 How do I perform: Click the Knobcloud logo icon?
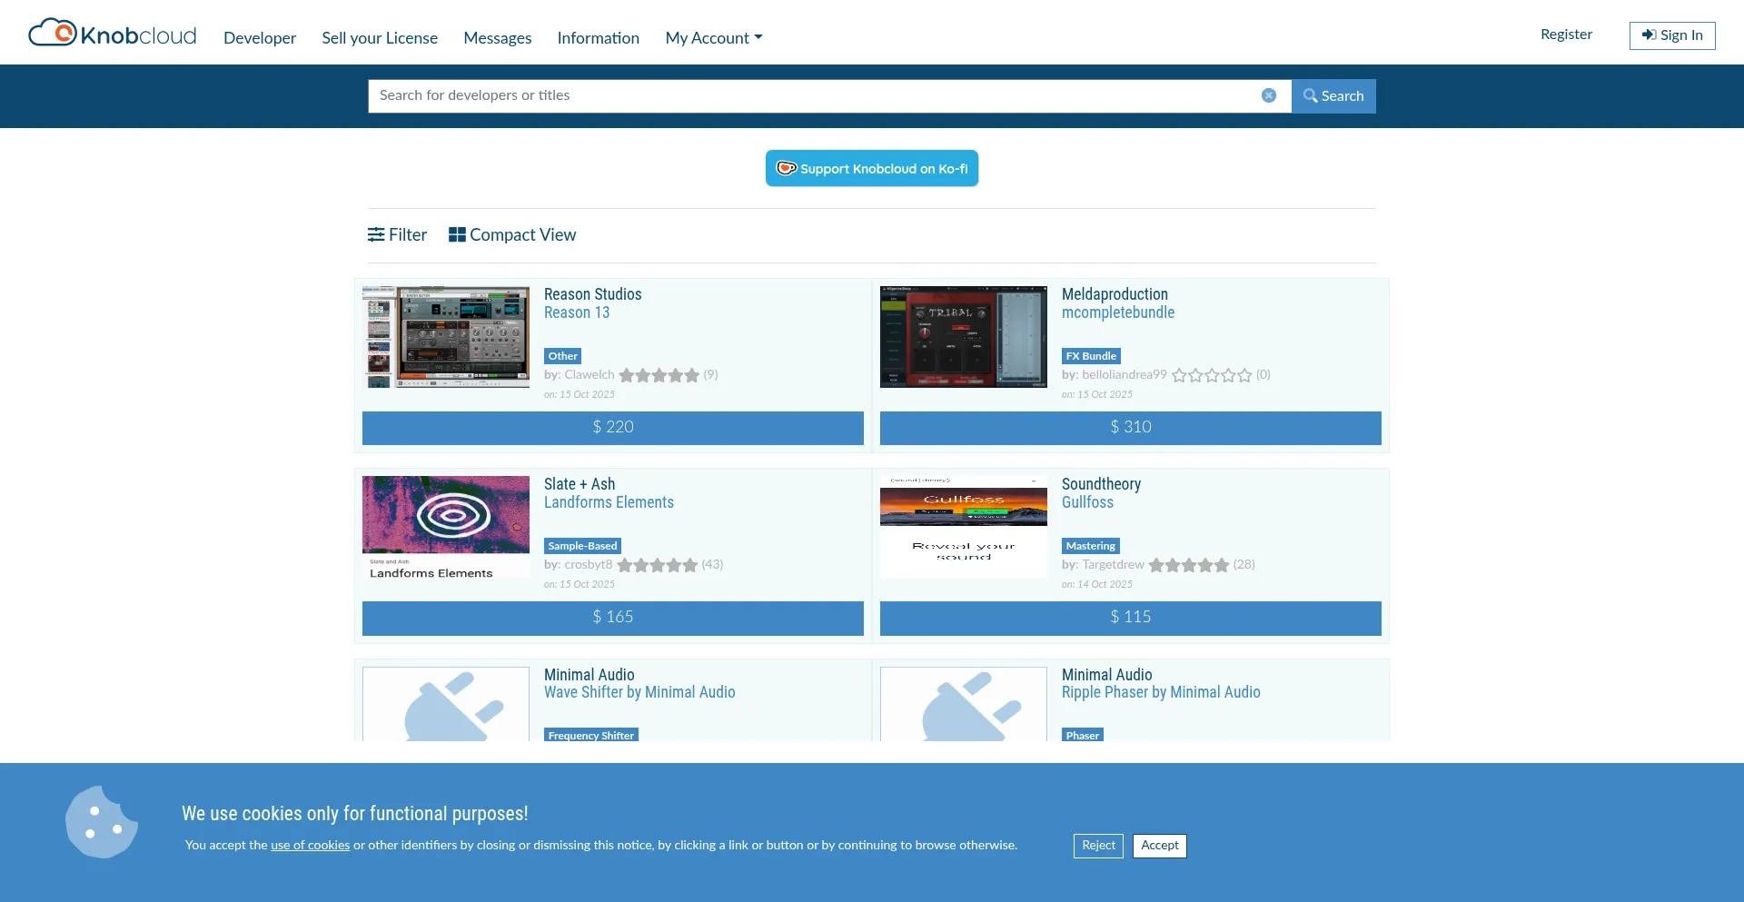[x=53, y=34]
